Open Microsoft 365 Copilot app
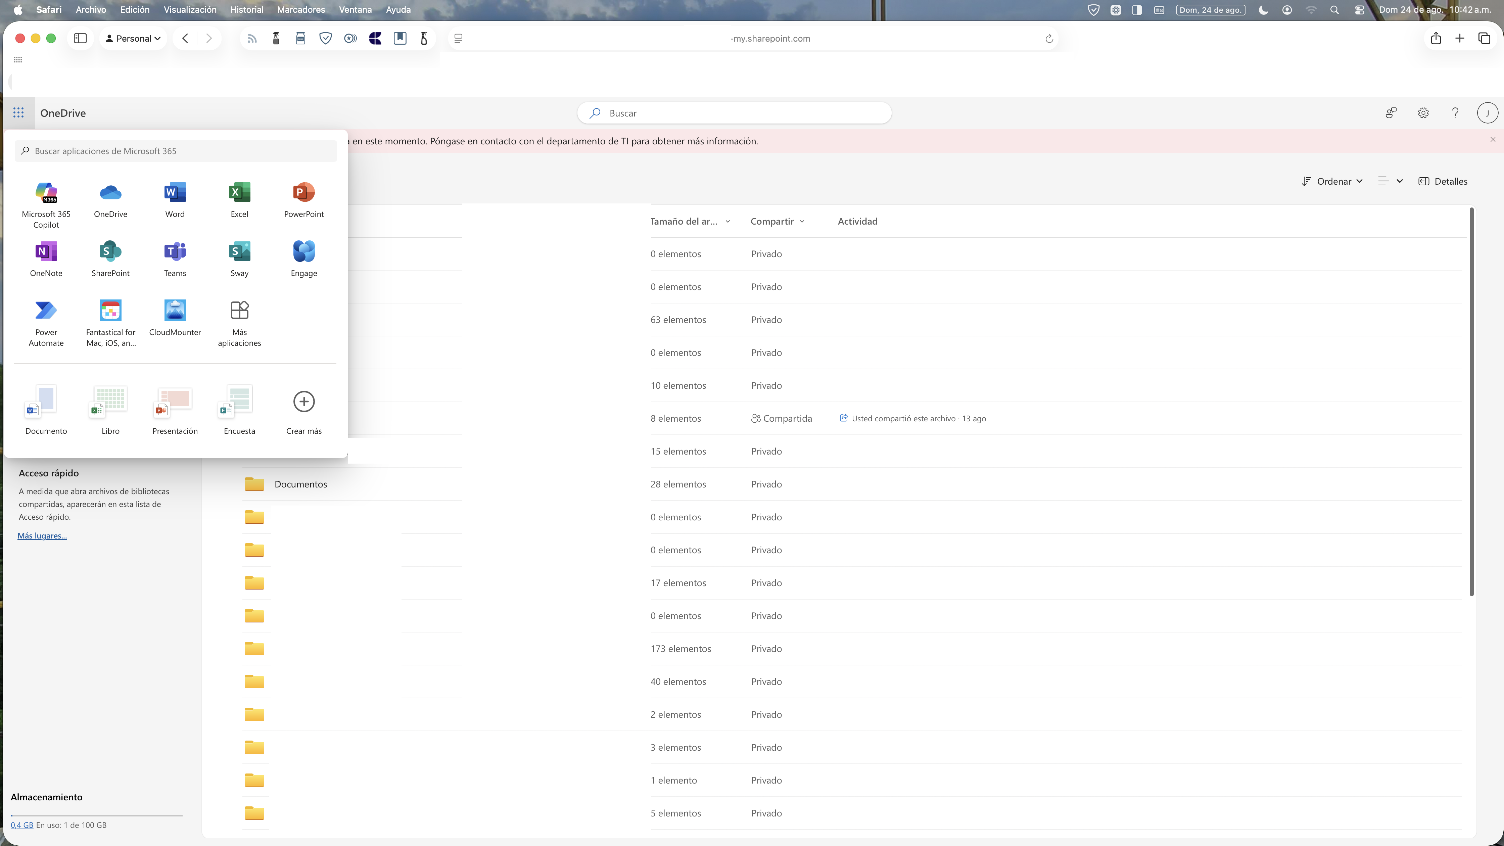The image size is (1504, 846). click(46, 204)
